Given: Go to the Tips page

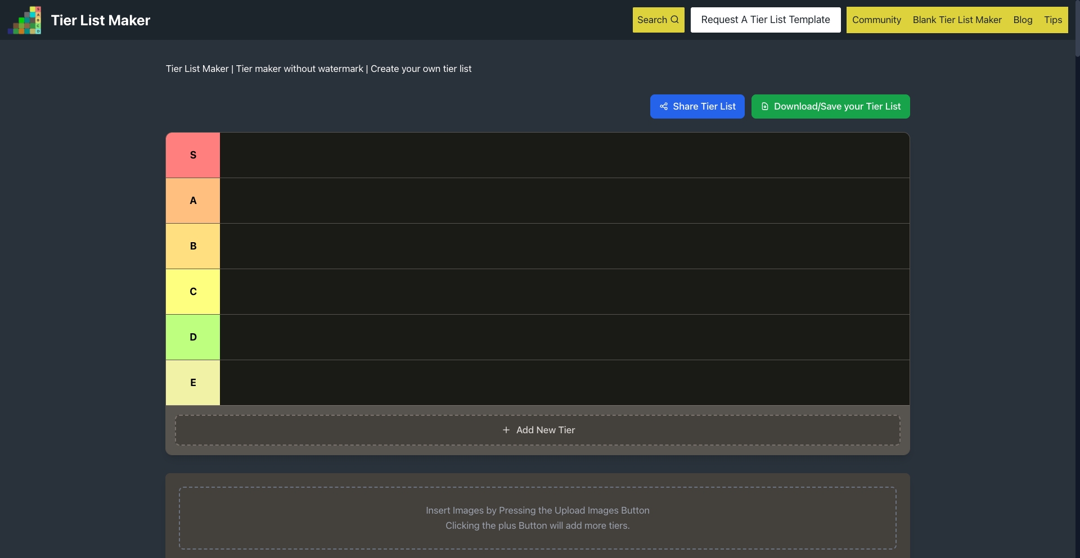Looking at the screenshot, I should [1052, 20].
